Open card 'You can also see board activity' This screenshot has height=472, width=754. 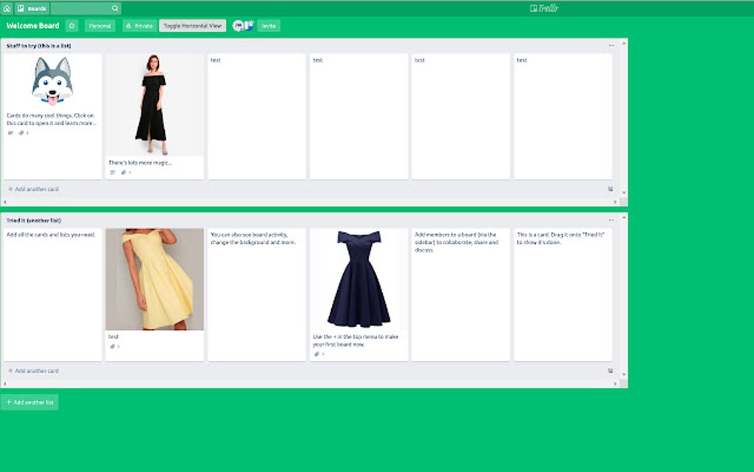point(257,294)
